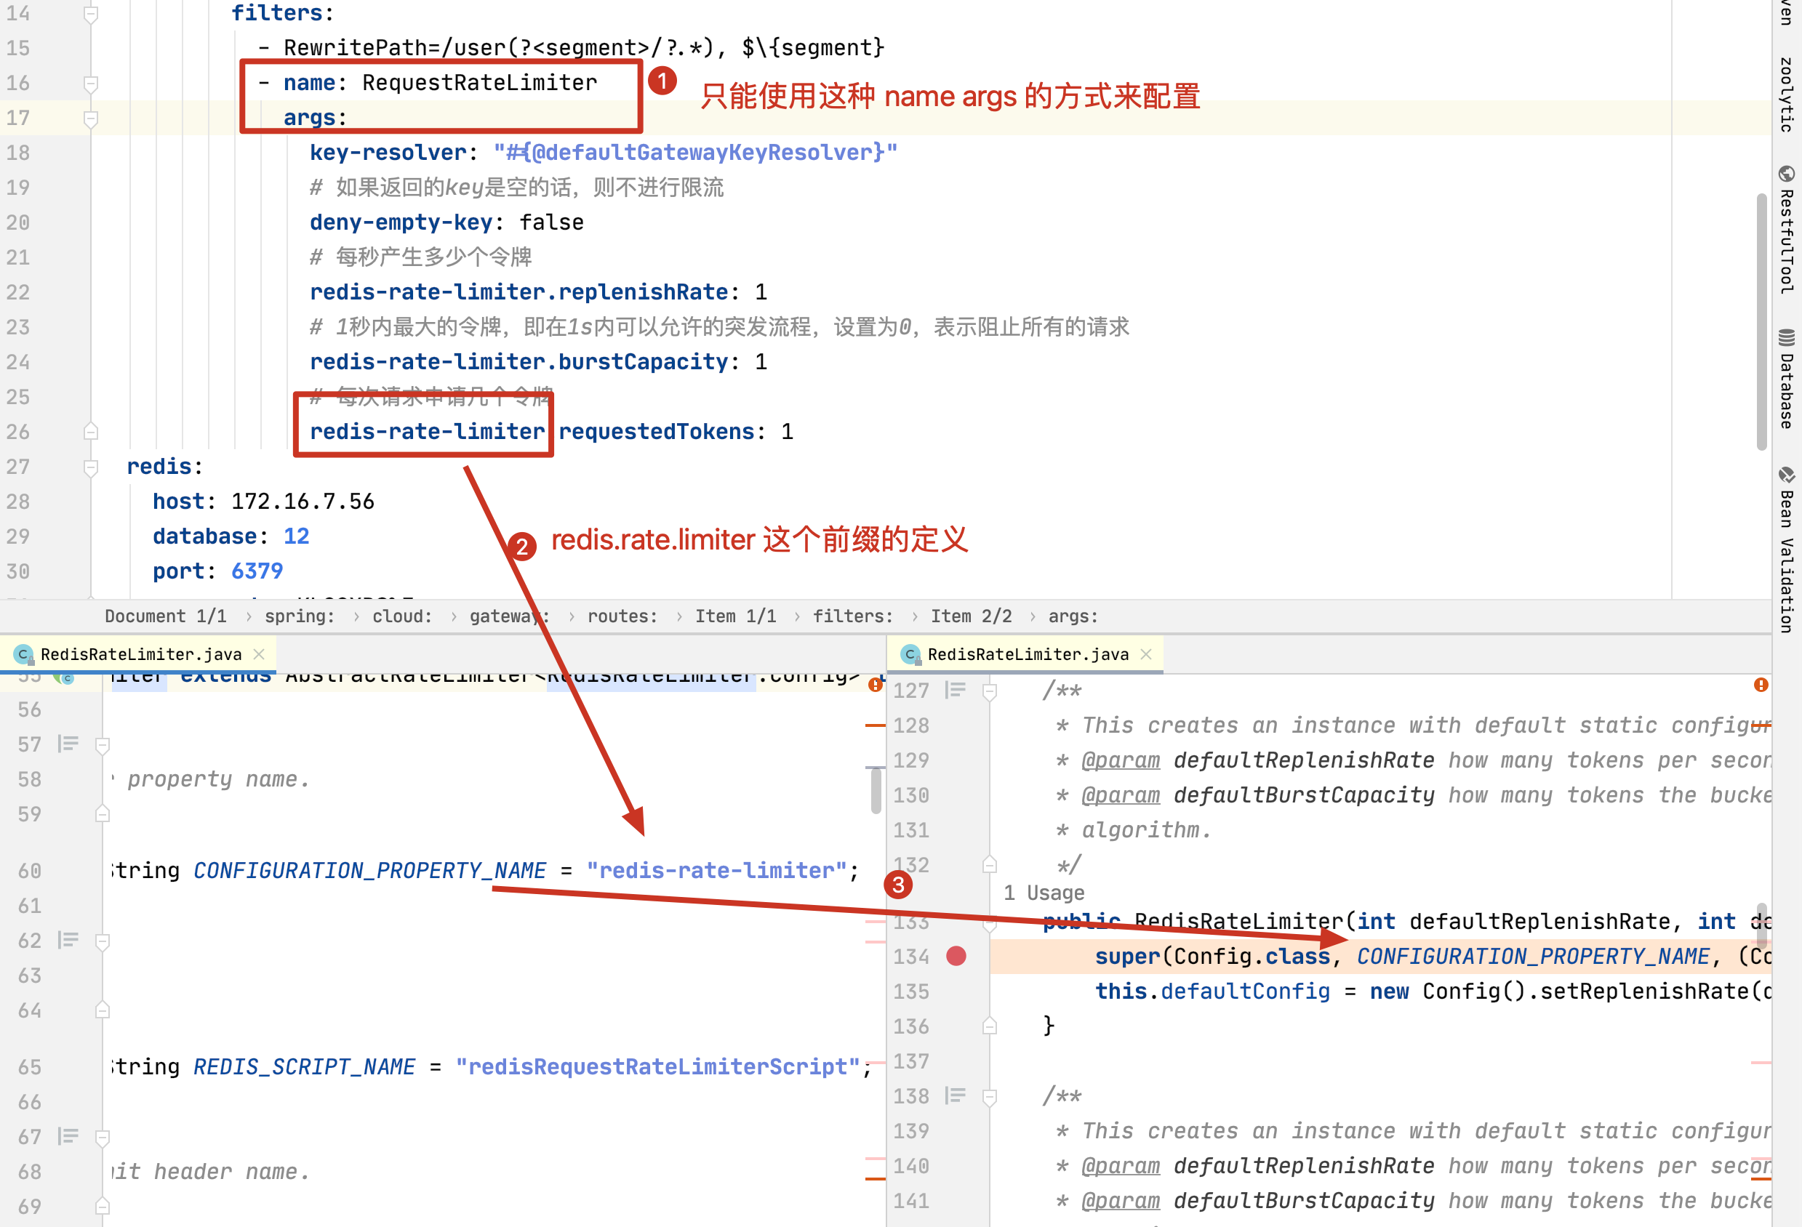Click the '1 Usage' inlay hint
Screen dimensions: 1802x1227
(1044, 893)
